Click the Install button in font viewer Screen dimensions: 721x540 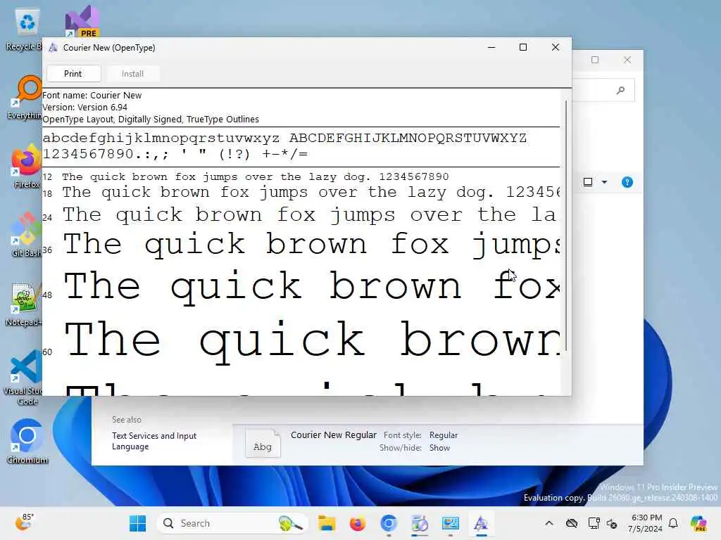tap(132, 73)
